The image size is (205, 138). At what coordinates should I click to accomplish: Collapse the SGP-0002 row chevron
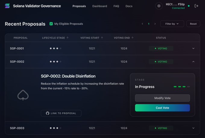[x=193, y=62]
